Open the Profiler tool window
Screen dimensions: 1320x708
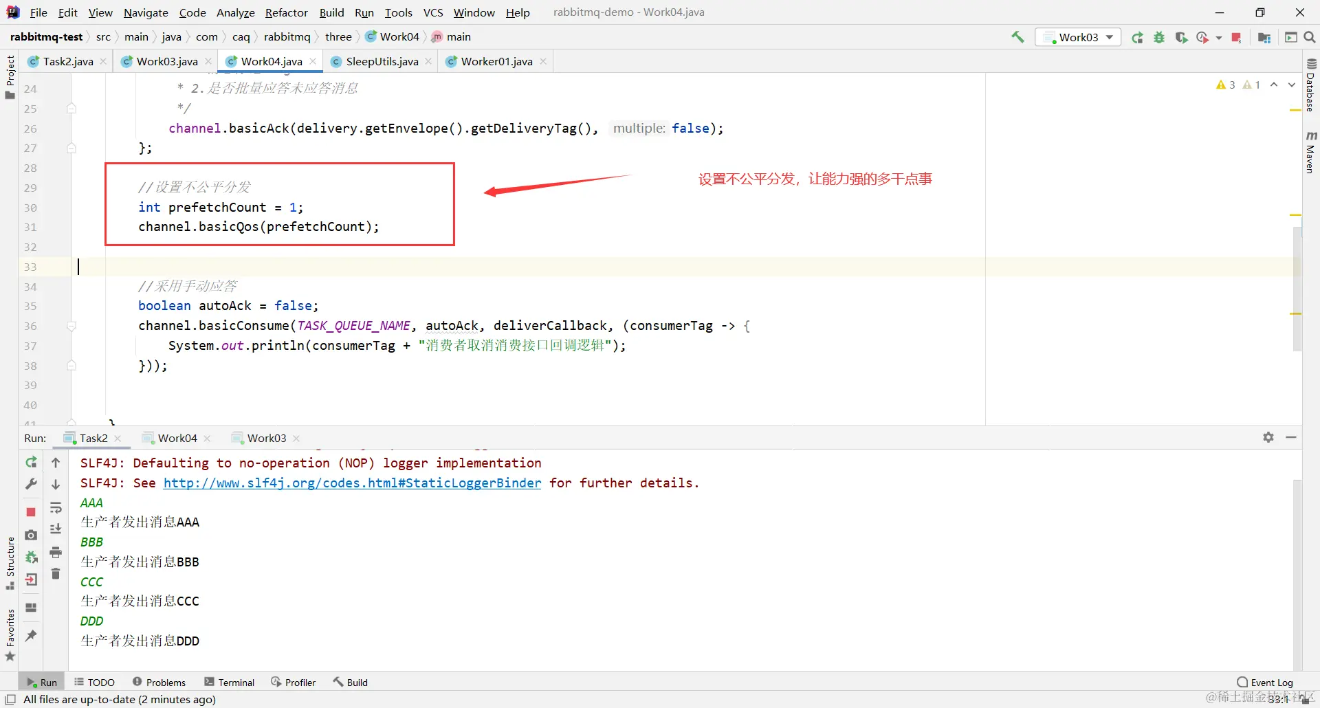click(294, 682)
